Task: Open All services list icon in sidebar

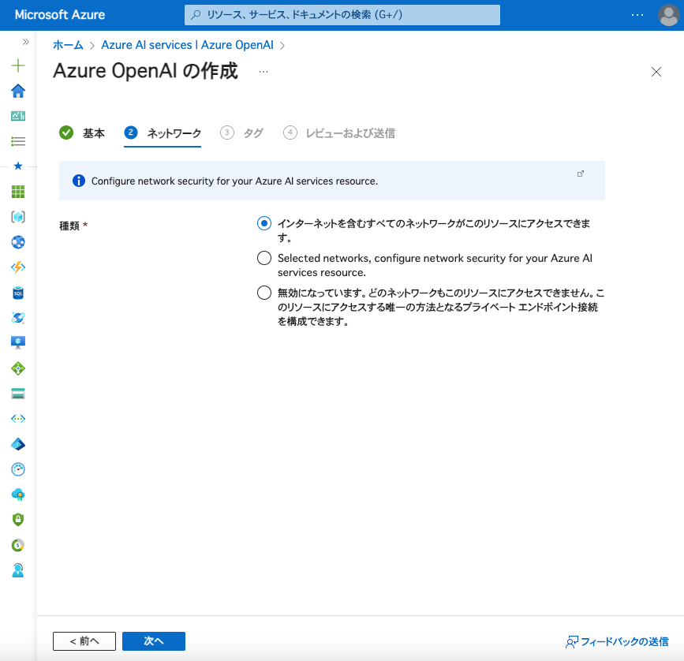Action: coord(18,141)
